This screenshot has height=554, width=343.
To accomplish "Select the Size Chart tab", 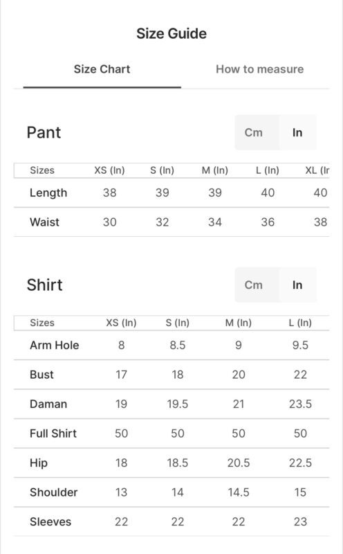I will pos(102,69).
